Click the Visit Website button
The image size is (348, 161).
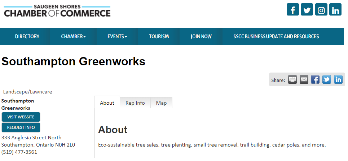click(21, 117)
